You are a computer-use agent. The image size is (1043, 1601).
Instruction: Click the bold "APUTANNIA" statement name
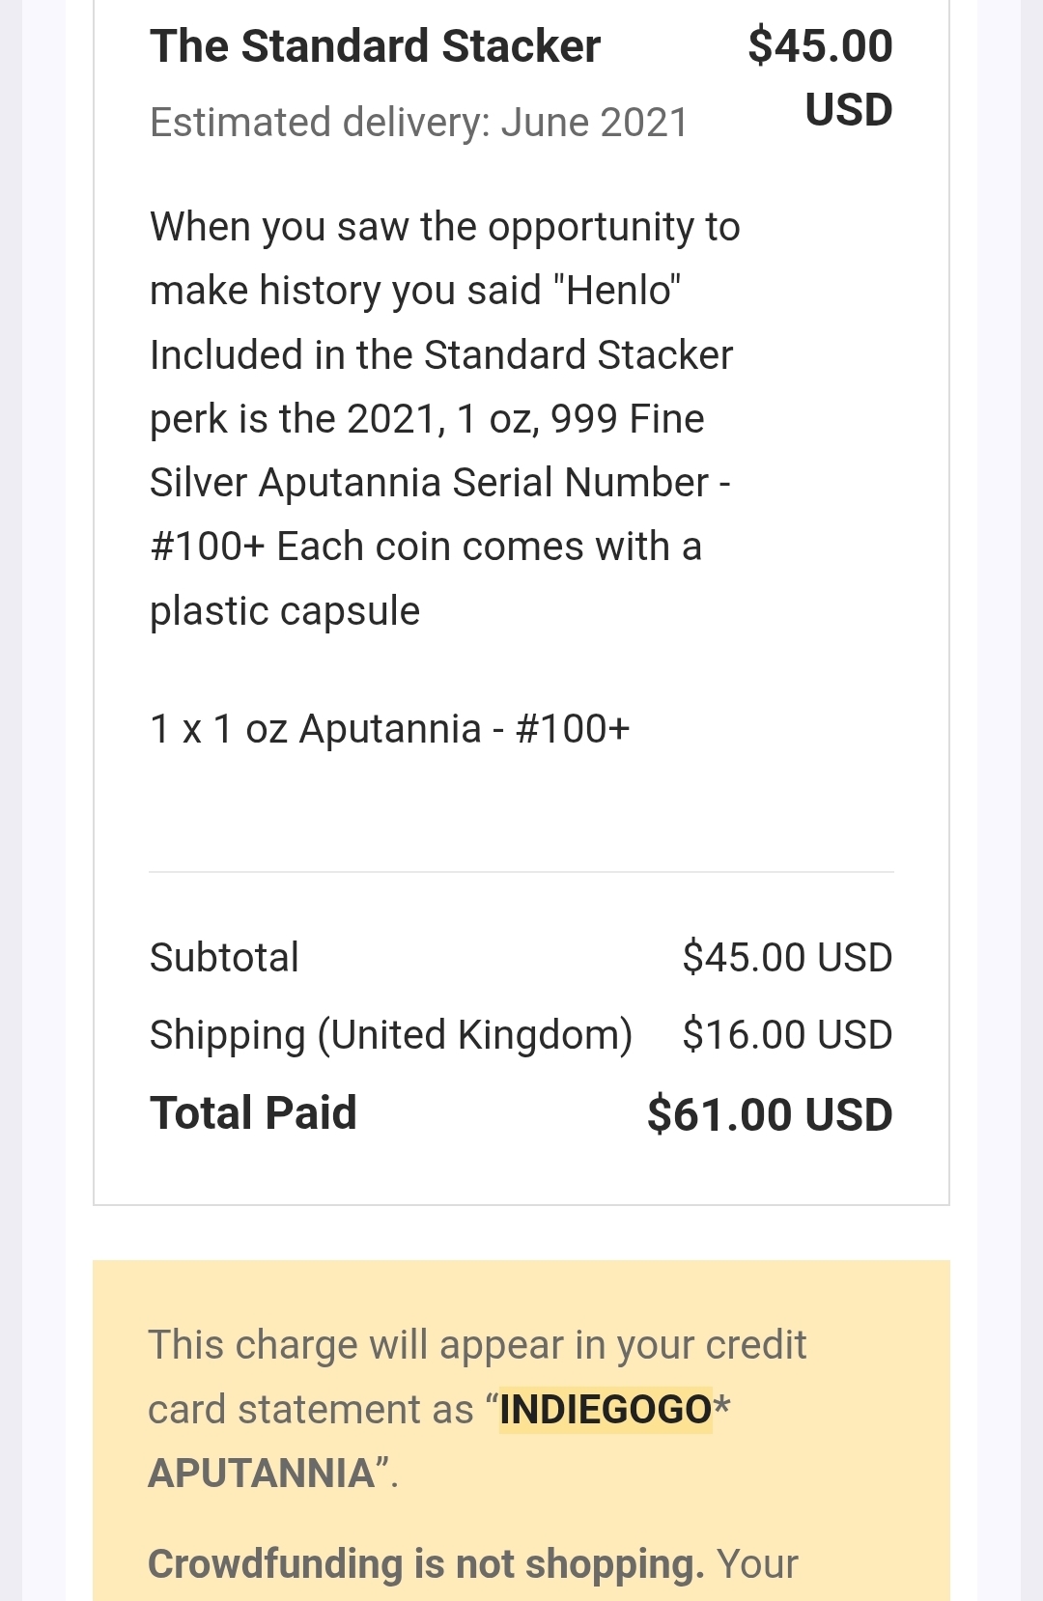(x=261, y=1474)
